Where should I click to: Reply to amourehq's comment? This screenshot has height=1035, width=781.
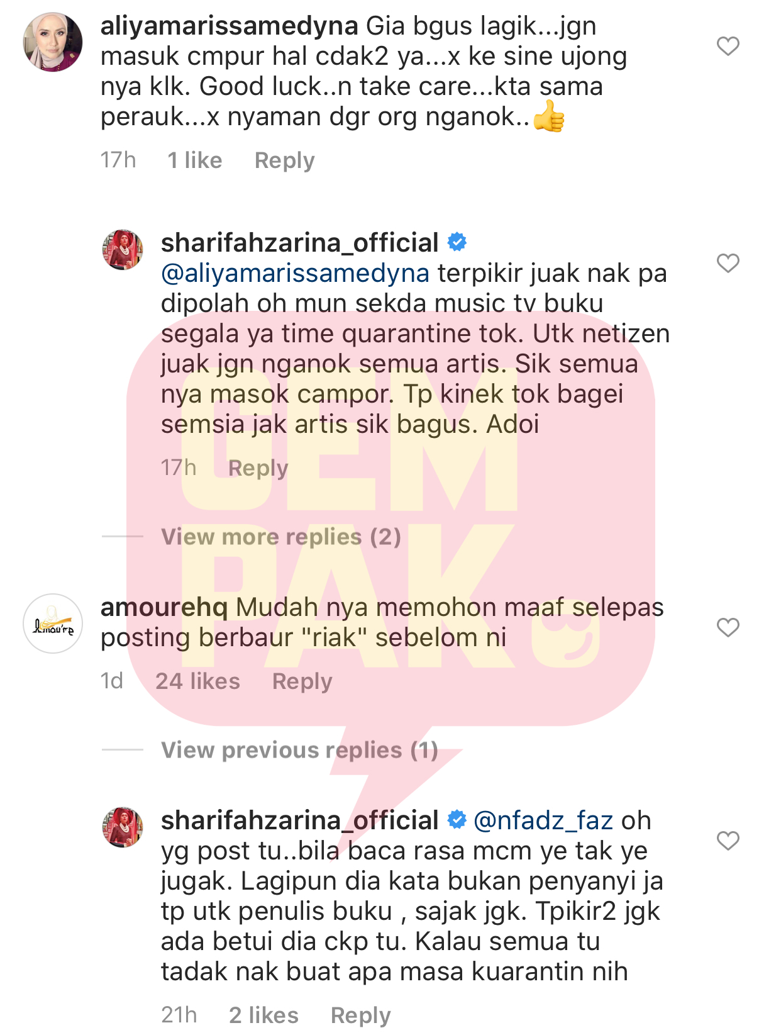click(x=302, y=681)
